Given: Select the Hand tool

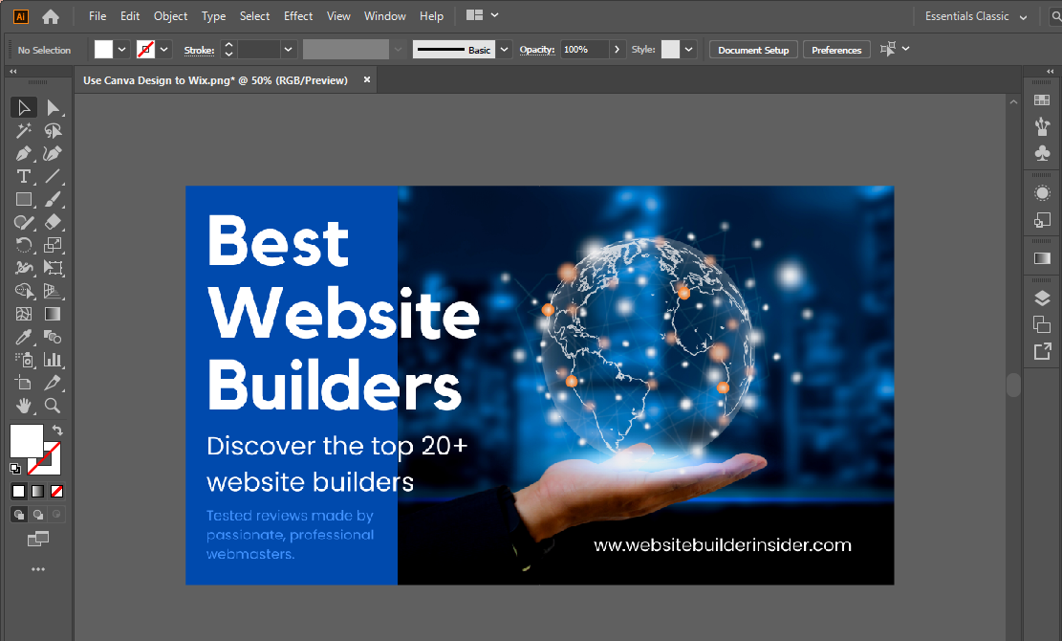Looking at the screenshot, I should pyautogui.click(x=24, y=406).
